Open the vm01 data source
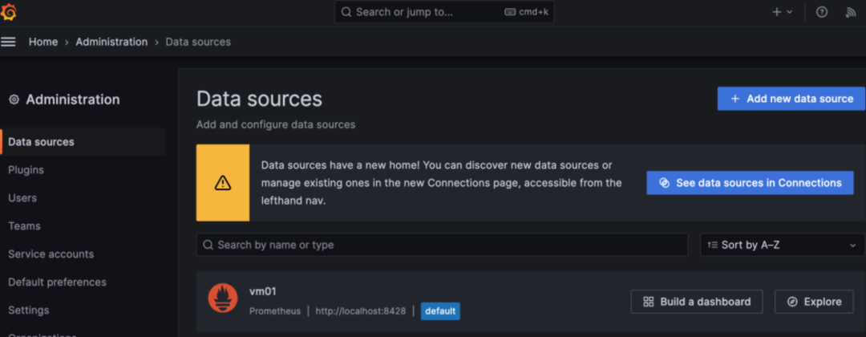Viewport: 866px width, 337px height. tap(262, 291)
